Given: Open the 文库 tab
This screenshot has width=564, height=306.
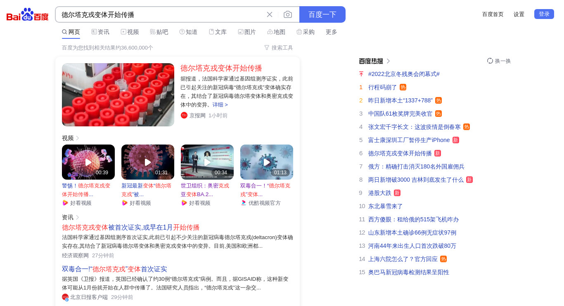Looking at the screenshot, I should pos(218,32).
